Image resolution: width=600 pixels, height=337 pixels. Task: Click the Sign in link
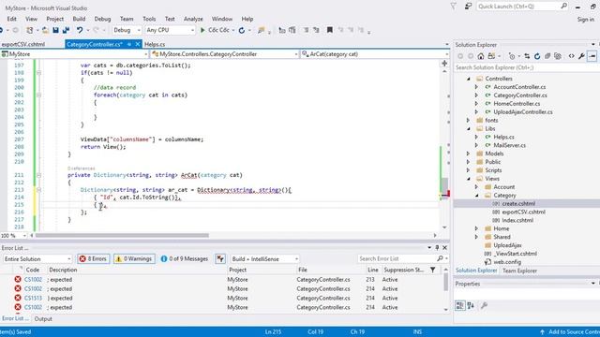(585, 19)
